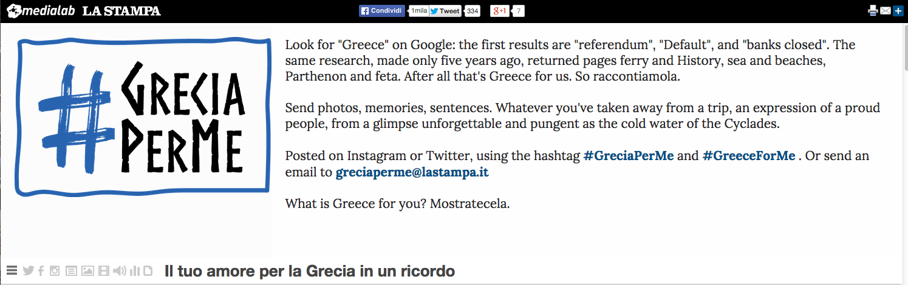Print the page with the printer icon
Image resolution: width=908 pixels, height=285 pixels.
(x=873, y=10)
